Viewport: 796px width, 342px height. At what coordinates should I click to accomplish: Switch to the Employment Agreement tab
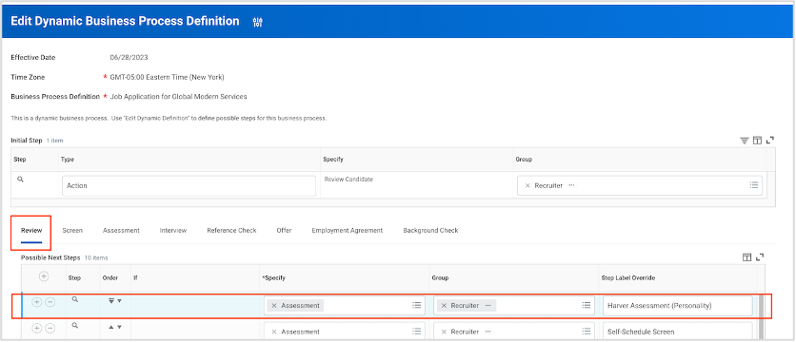click(348, 231)
